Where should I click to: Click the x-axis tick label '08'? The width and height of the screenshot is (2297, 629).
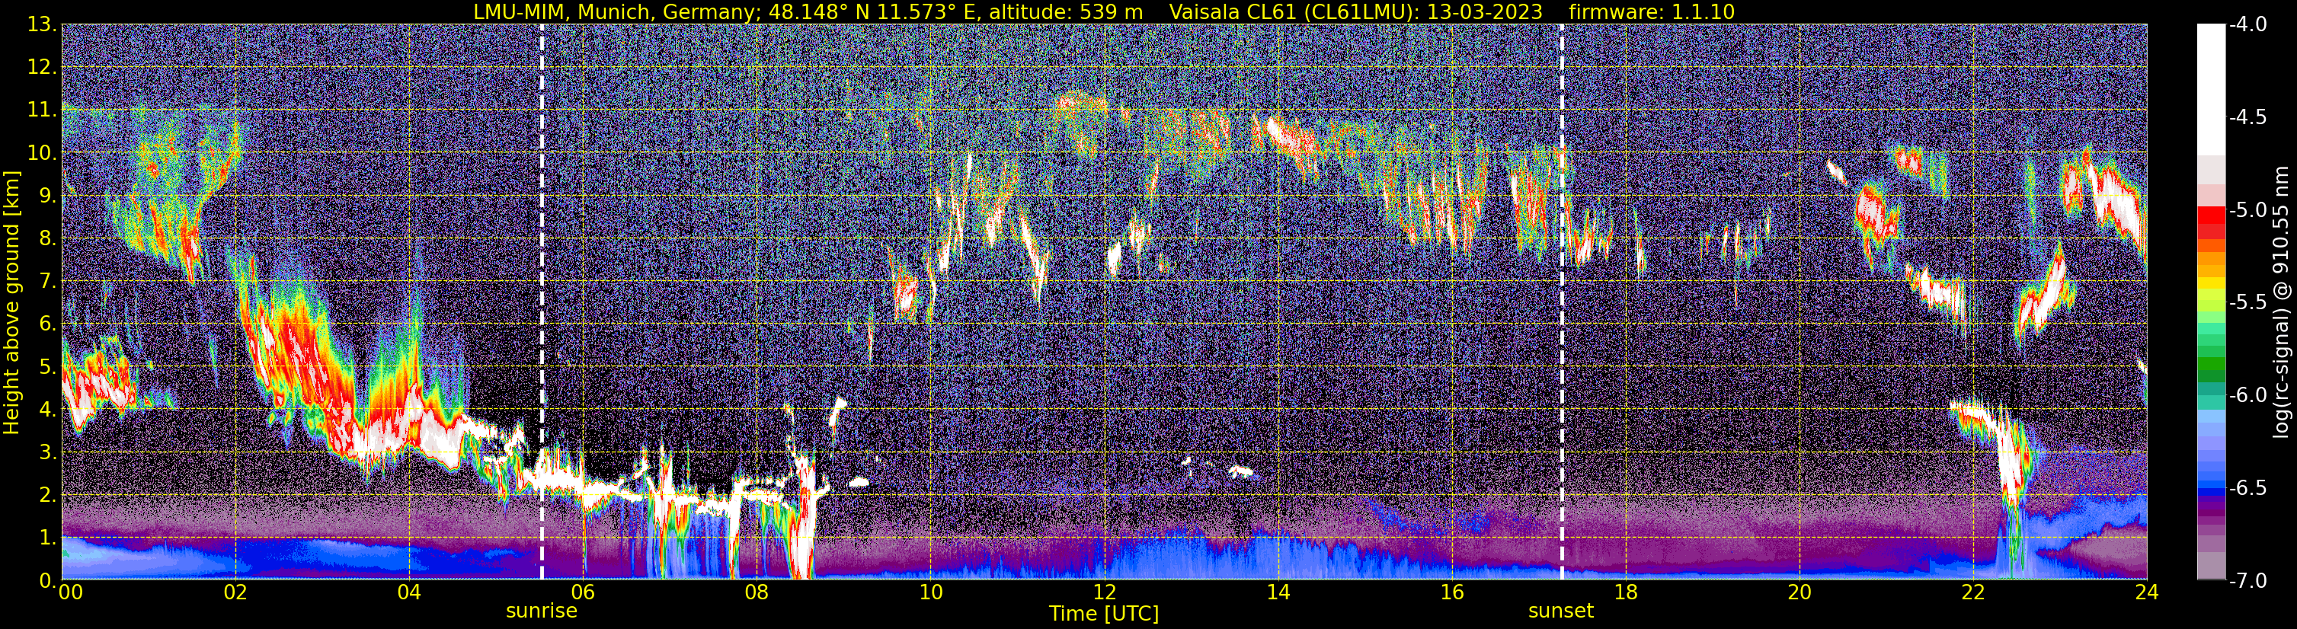[x=757, y=592]
